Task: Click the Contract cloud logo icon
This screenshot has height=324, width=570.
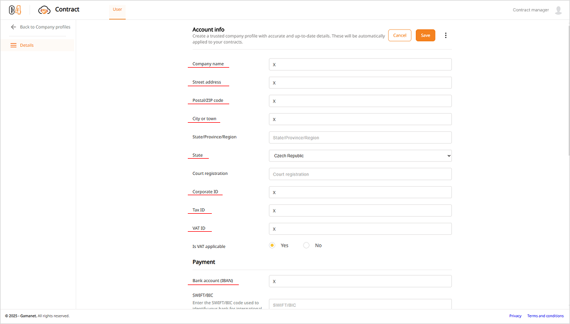Action: (44, 10)
